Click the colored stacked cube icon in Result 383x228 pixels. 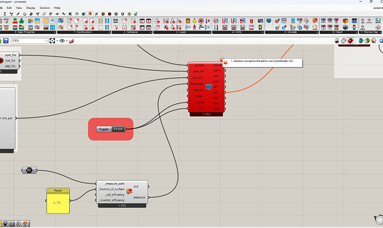coord(345,21)
